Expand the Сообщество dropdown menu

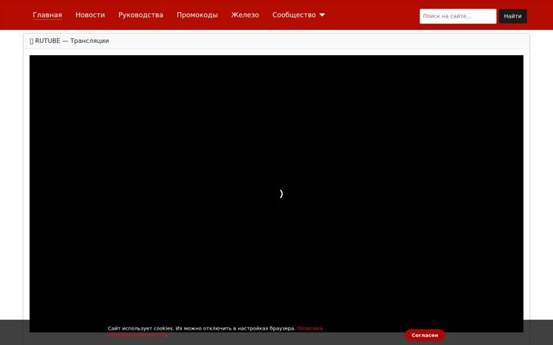point(298,15)
